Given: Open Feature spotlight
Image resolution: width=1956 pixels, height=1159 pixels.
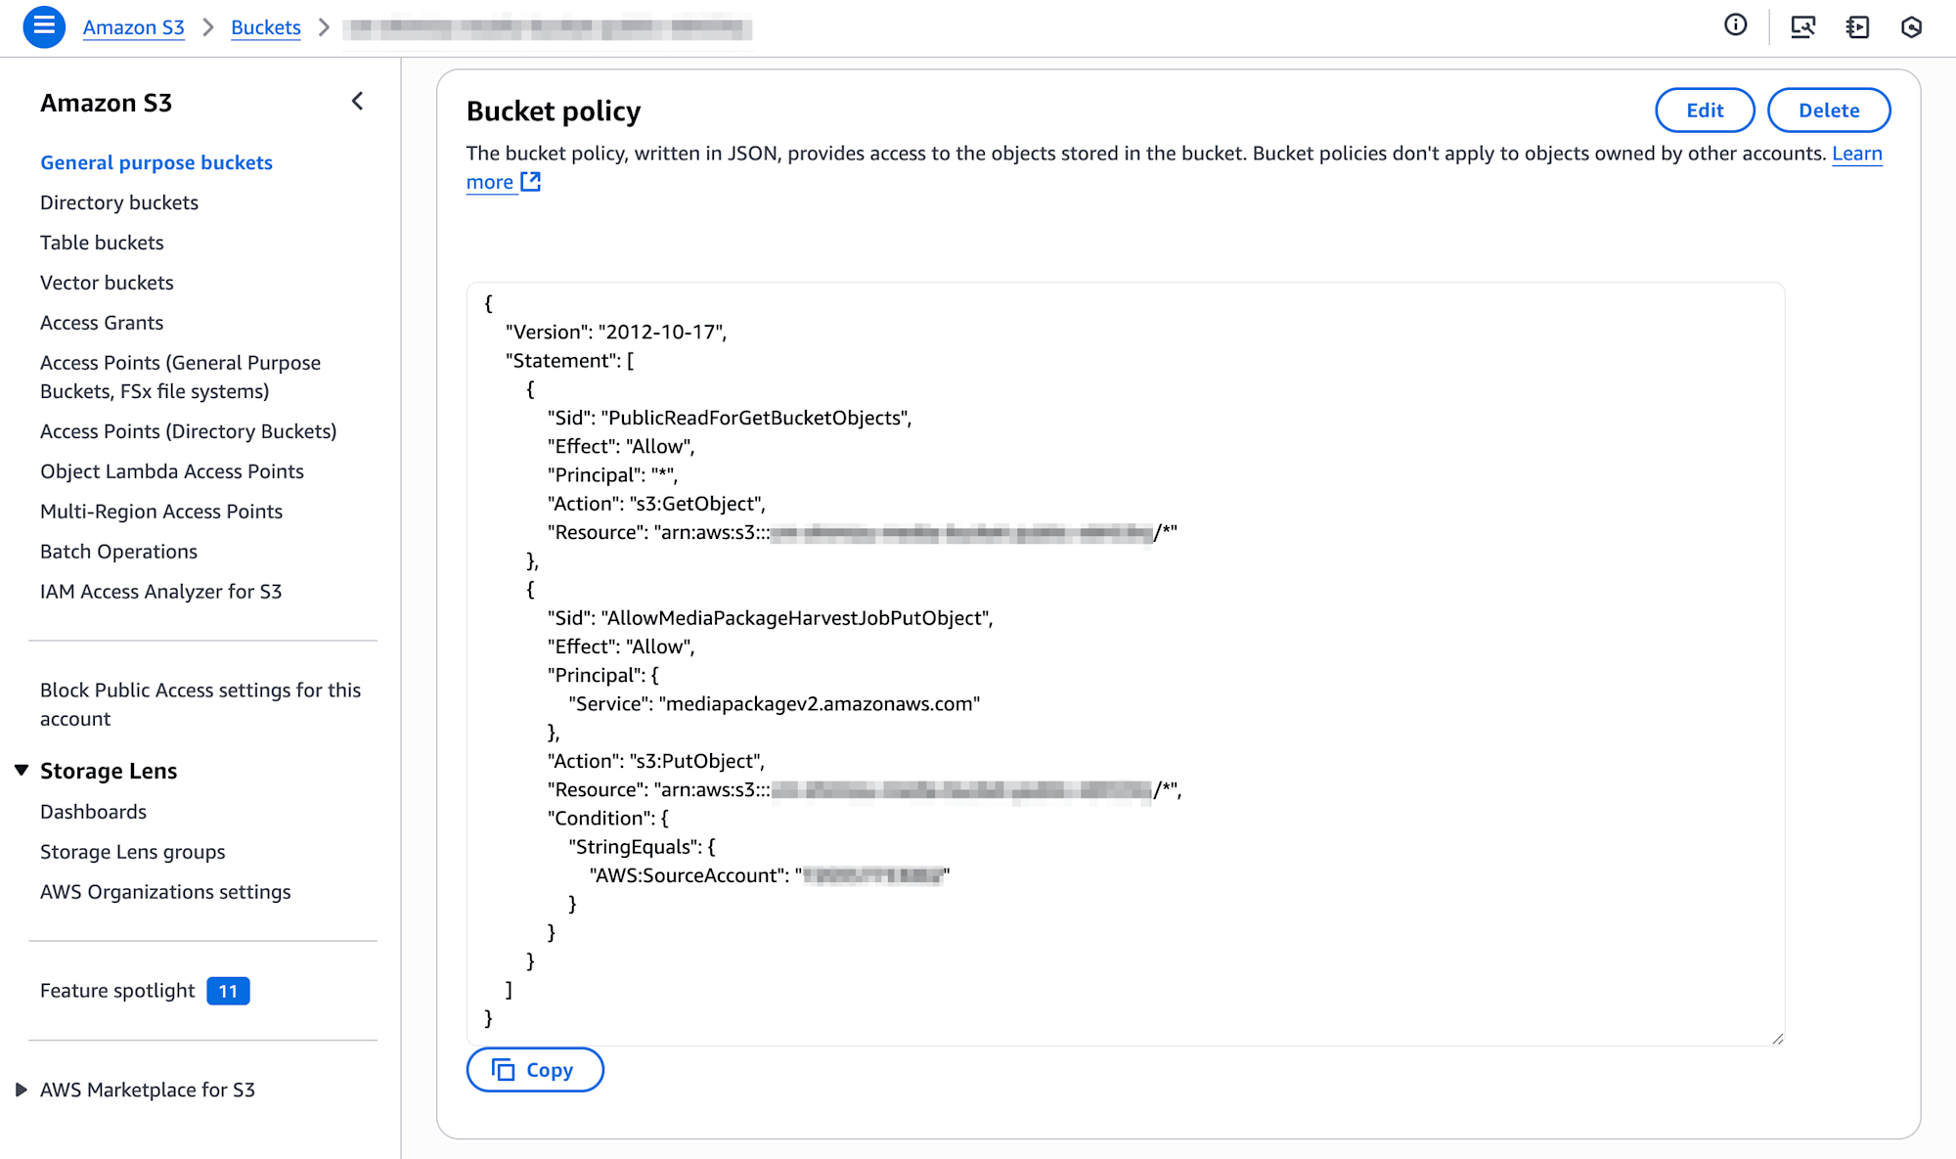Looking at the screenshot, I should [x=117, y=991].
